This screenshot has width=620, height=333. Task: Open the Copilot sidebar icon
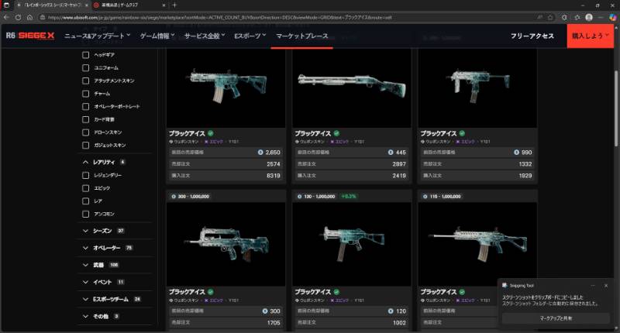pos(612,17)
